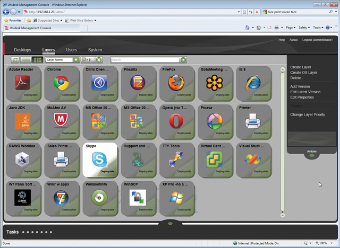Click the highlighted Skype layer tile
The height and width of the screenshot is (248, 340).
point(100,160)
